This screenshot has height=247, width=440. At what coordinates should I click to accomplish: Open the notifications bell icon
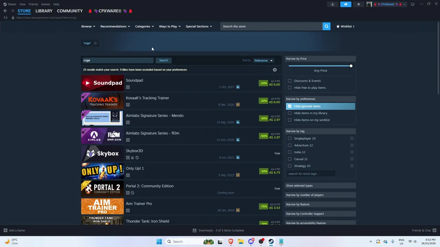point(359,4)
